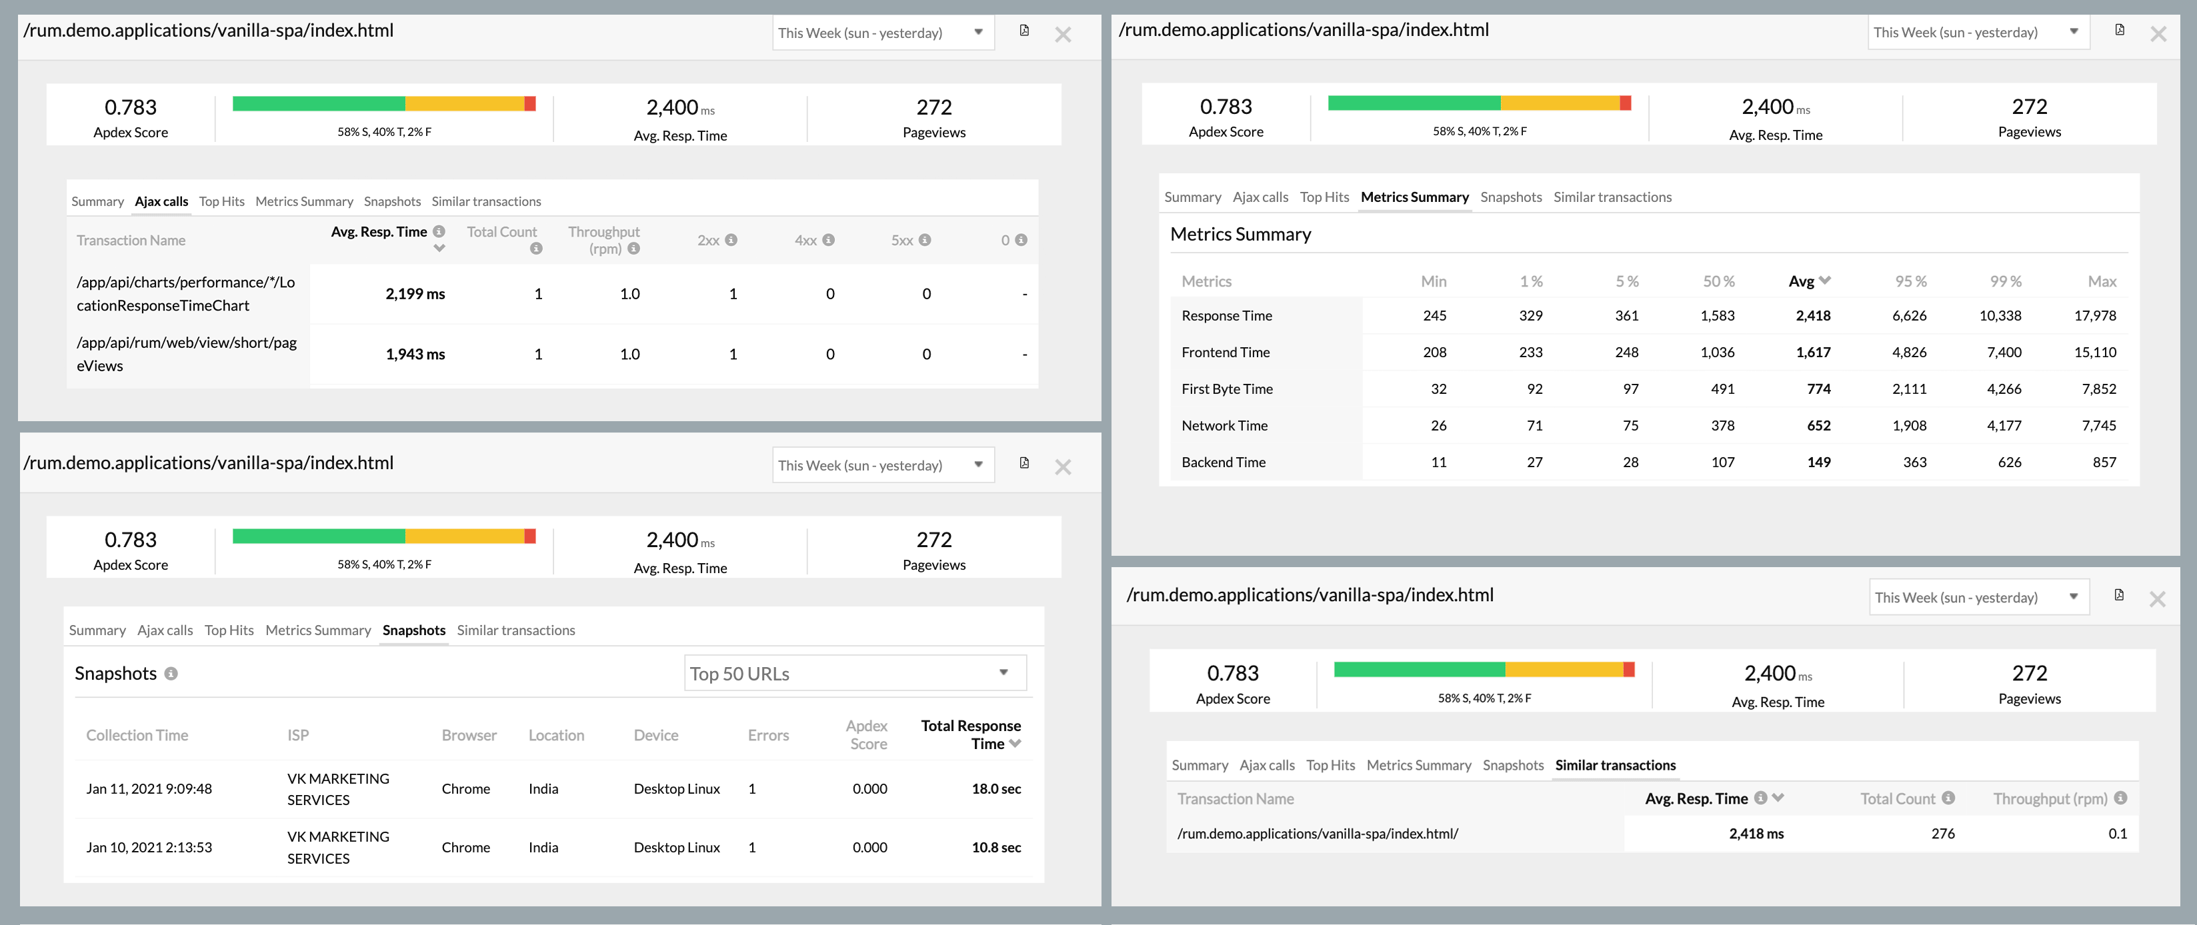Select the Jan 11, 2021 9:09:48 snapshot row
The height and width of the screenshot is (925, 2197).
[149, 790]
